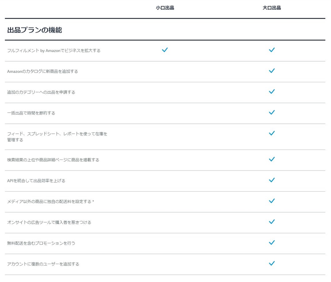Image resolution: width=331 pixels, height=282 pixels.
Task: Click the 大口出品 checkmark for フルフィルメント by Amazon
Action: [272, 50]
